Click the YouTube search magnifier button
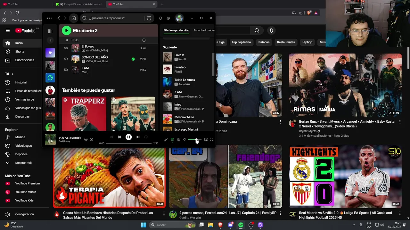This screenshot has width=410, height=230. (x=257, y=30)
